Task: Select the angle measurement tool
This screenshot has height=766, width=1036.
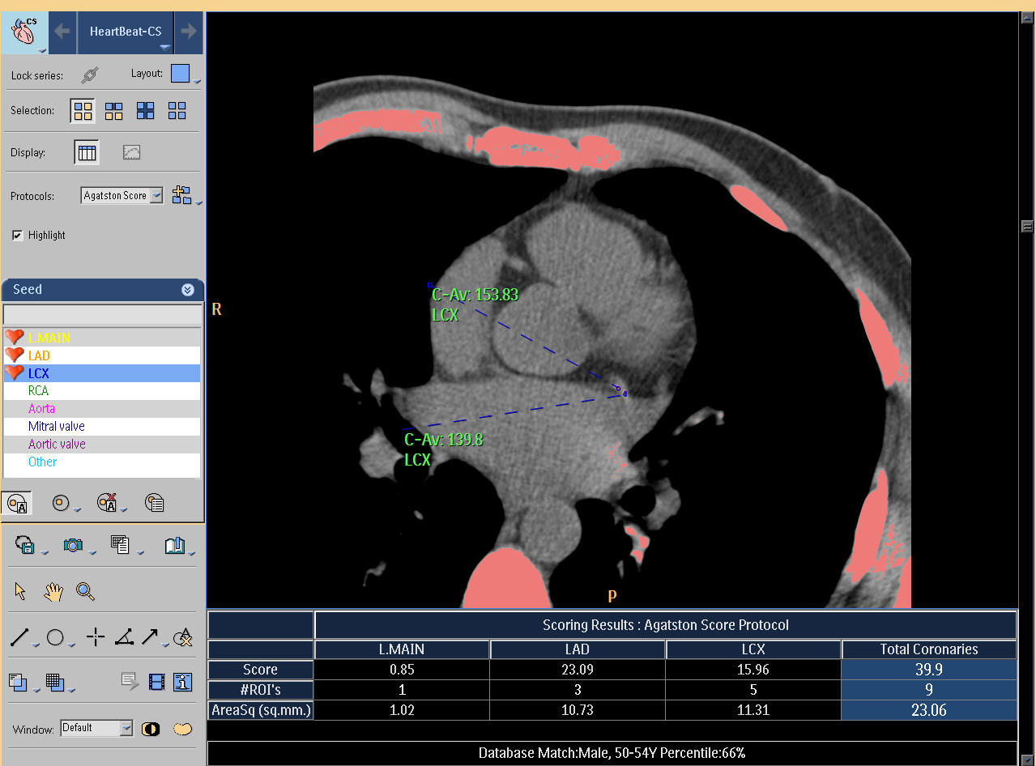Action: (x=123, y=637)
